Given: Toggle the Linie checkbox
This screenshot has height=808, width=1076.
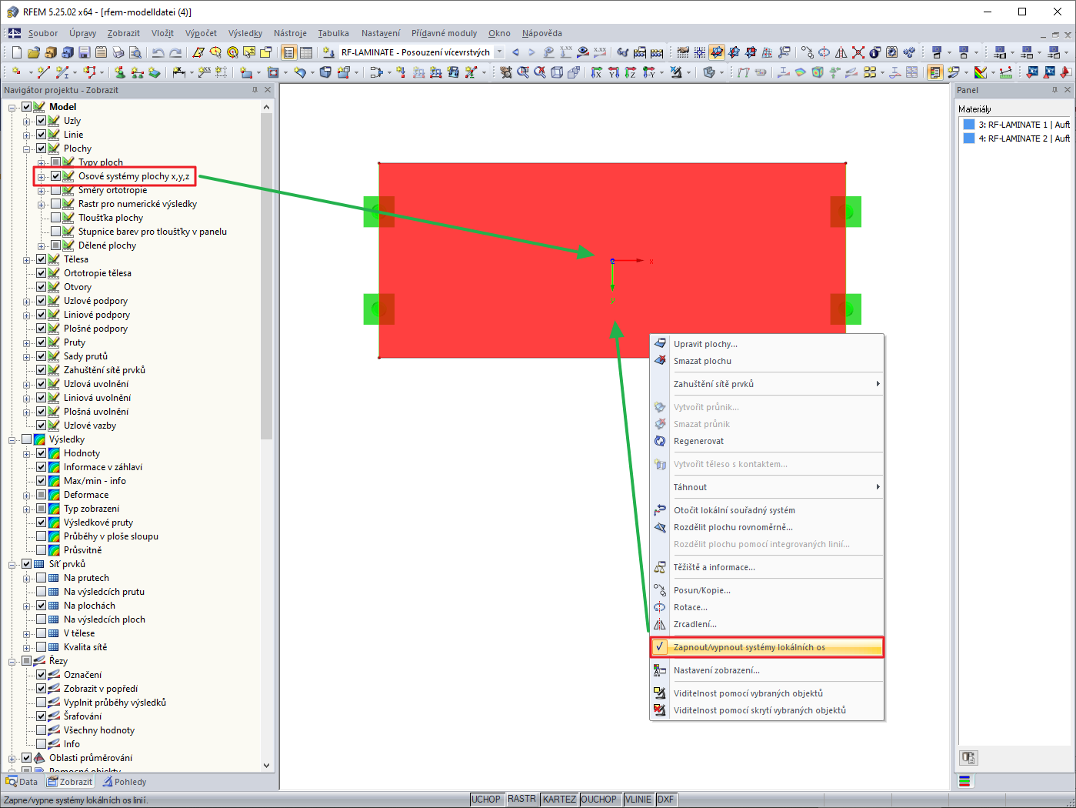Looking at the screenshot, I should [42, 135].
